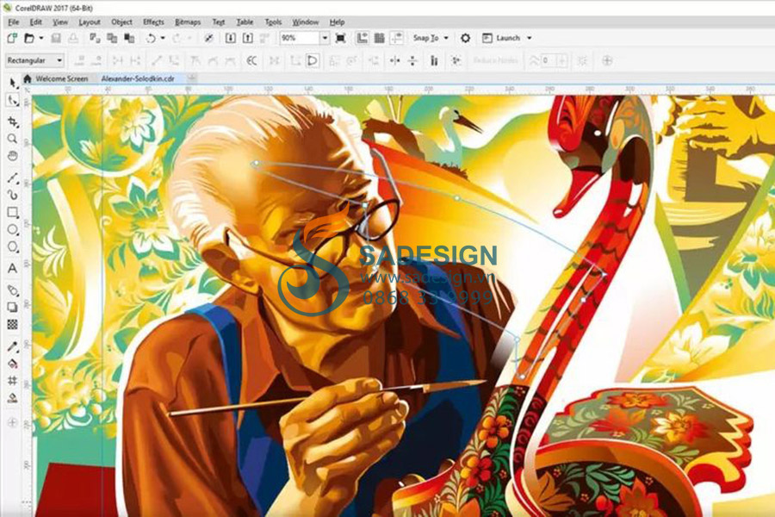Pick the Color Eyedropper tool
This screenshot has width=775, height=517.
point(13,346)
